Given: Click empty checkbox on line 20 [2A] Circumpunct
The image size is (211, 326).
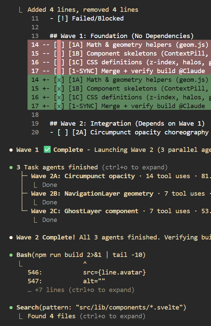Looking at the screenshot, I should coord(62,132).
